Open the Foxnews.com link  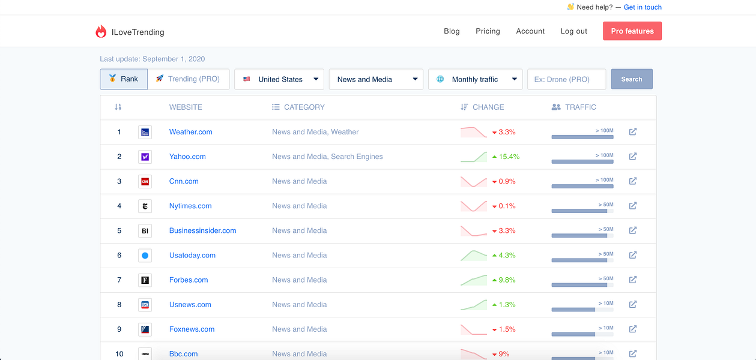[192, 329]
